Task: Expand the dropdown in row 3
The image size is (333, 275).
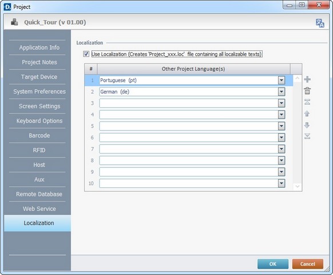Action: click(282, 103)
